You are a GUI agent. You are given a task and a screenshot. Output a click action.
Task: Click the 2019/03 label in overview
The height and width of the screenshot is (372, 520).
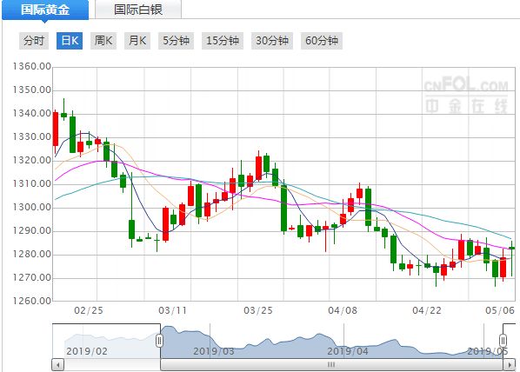pyautogui.click(x=214, y=351)
